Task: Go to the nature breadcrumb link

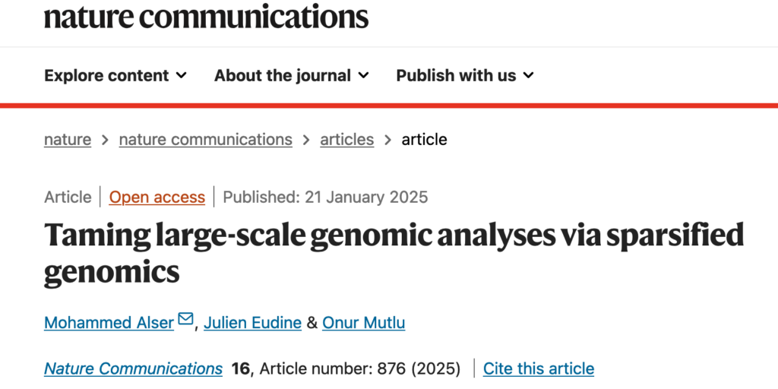Action: pyautogui.click(x=68, y=140)
